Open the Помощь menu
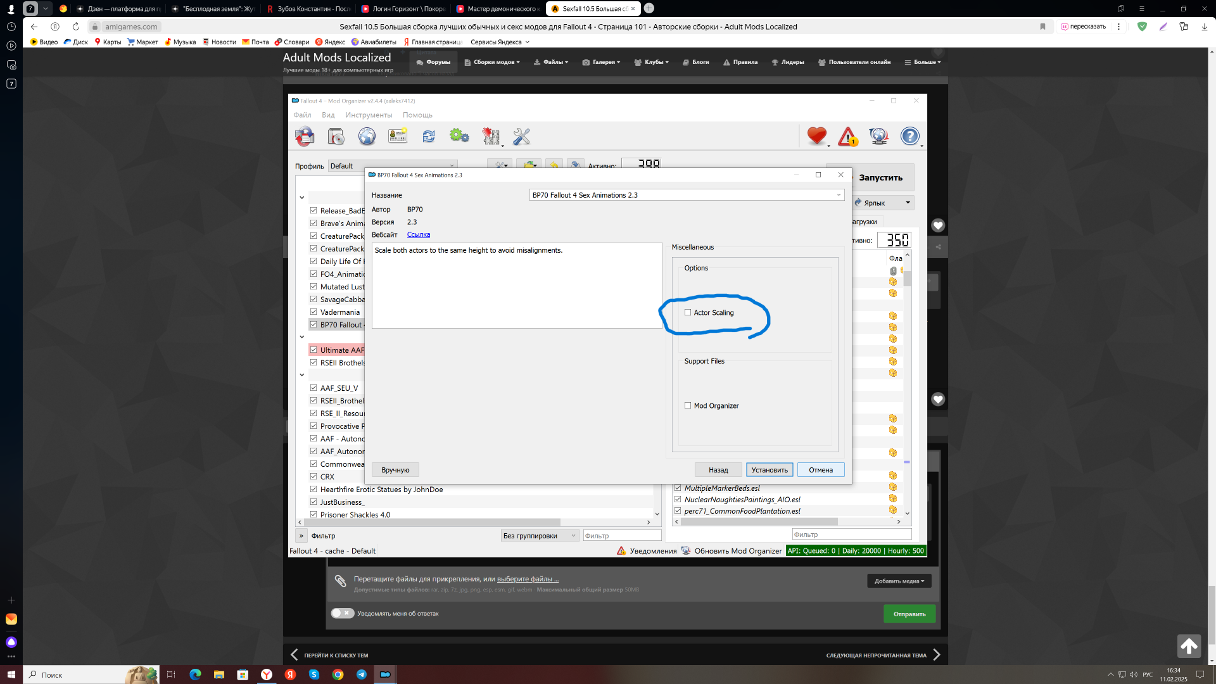1216x684 pixels. tap(417, 115)
